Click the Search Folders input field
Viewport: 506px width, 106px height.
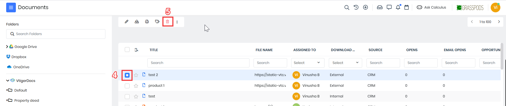[x=56, y=34]
